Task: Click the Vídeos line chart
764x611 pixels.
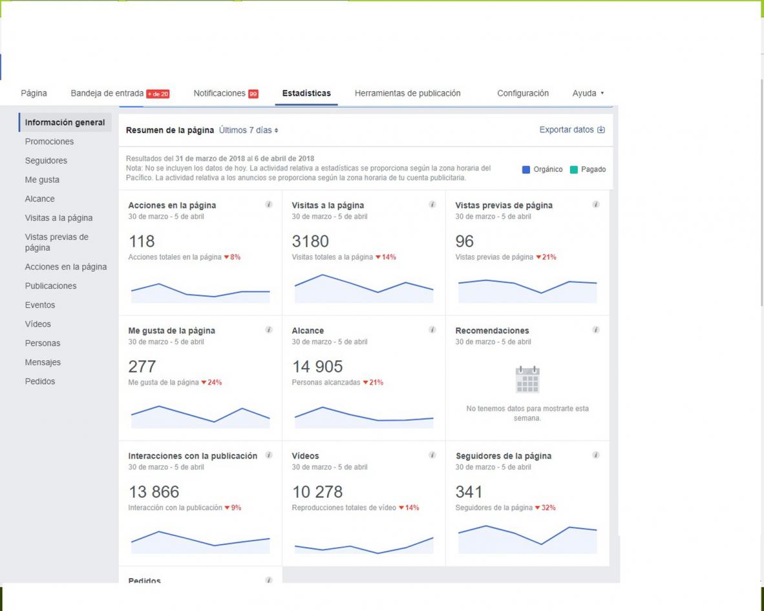Action: (364, 545)
